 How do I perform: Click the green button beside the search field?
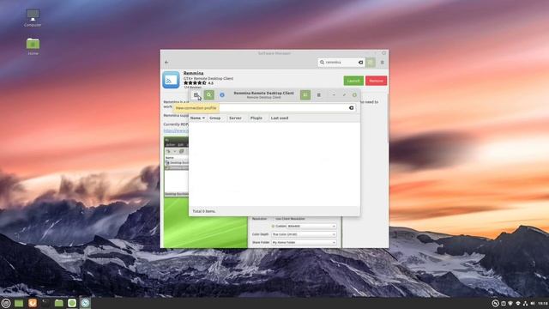(371, 62)
